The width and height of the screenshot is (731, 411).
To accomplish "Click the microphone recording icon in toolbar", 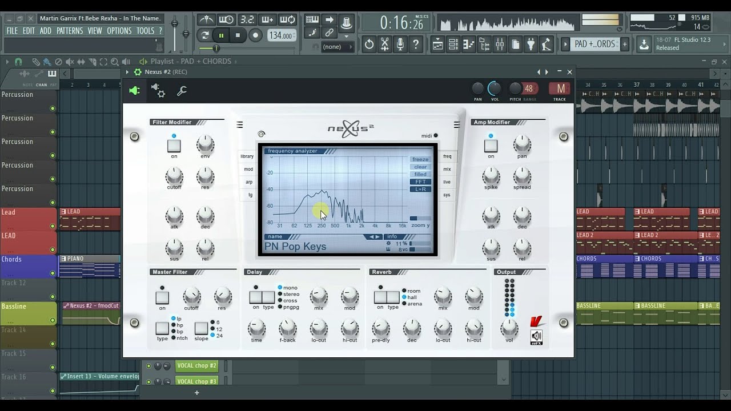I will pyautogui.click(x=400, y=44).
